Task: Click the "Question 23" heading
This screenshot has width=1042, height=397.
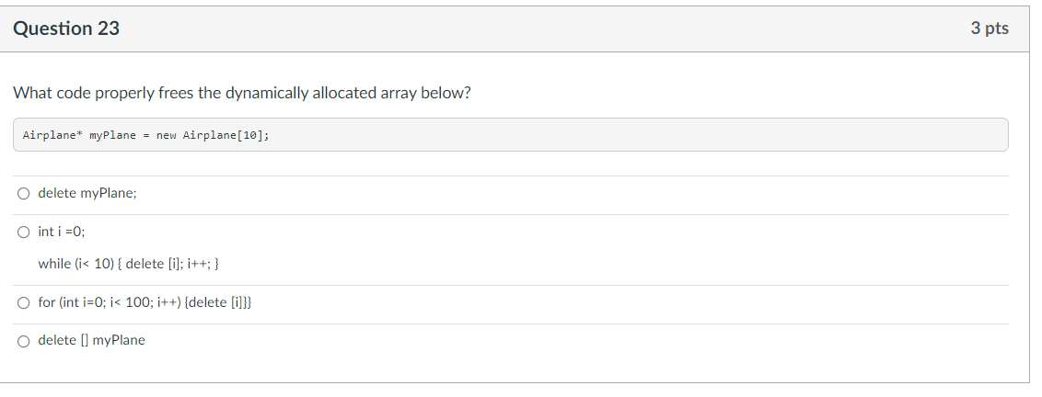Action: click(x=66, y=28)
